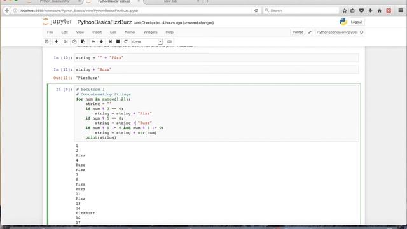Image resolution: width=407 pixels, height=229 pixels.
Task: Switch to the New Tab browser tab
Action: [x=170, y=1]
